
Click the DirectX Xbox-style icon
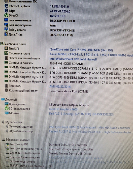[x=6, y=15]
